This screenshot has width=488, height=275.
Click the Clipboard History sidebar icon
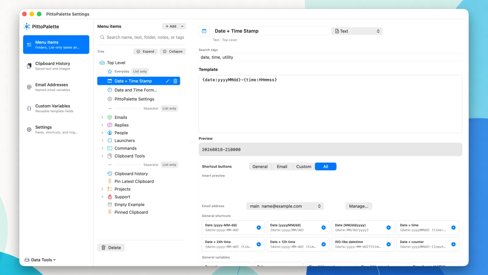29,66
